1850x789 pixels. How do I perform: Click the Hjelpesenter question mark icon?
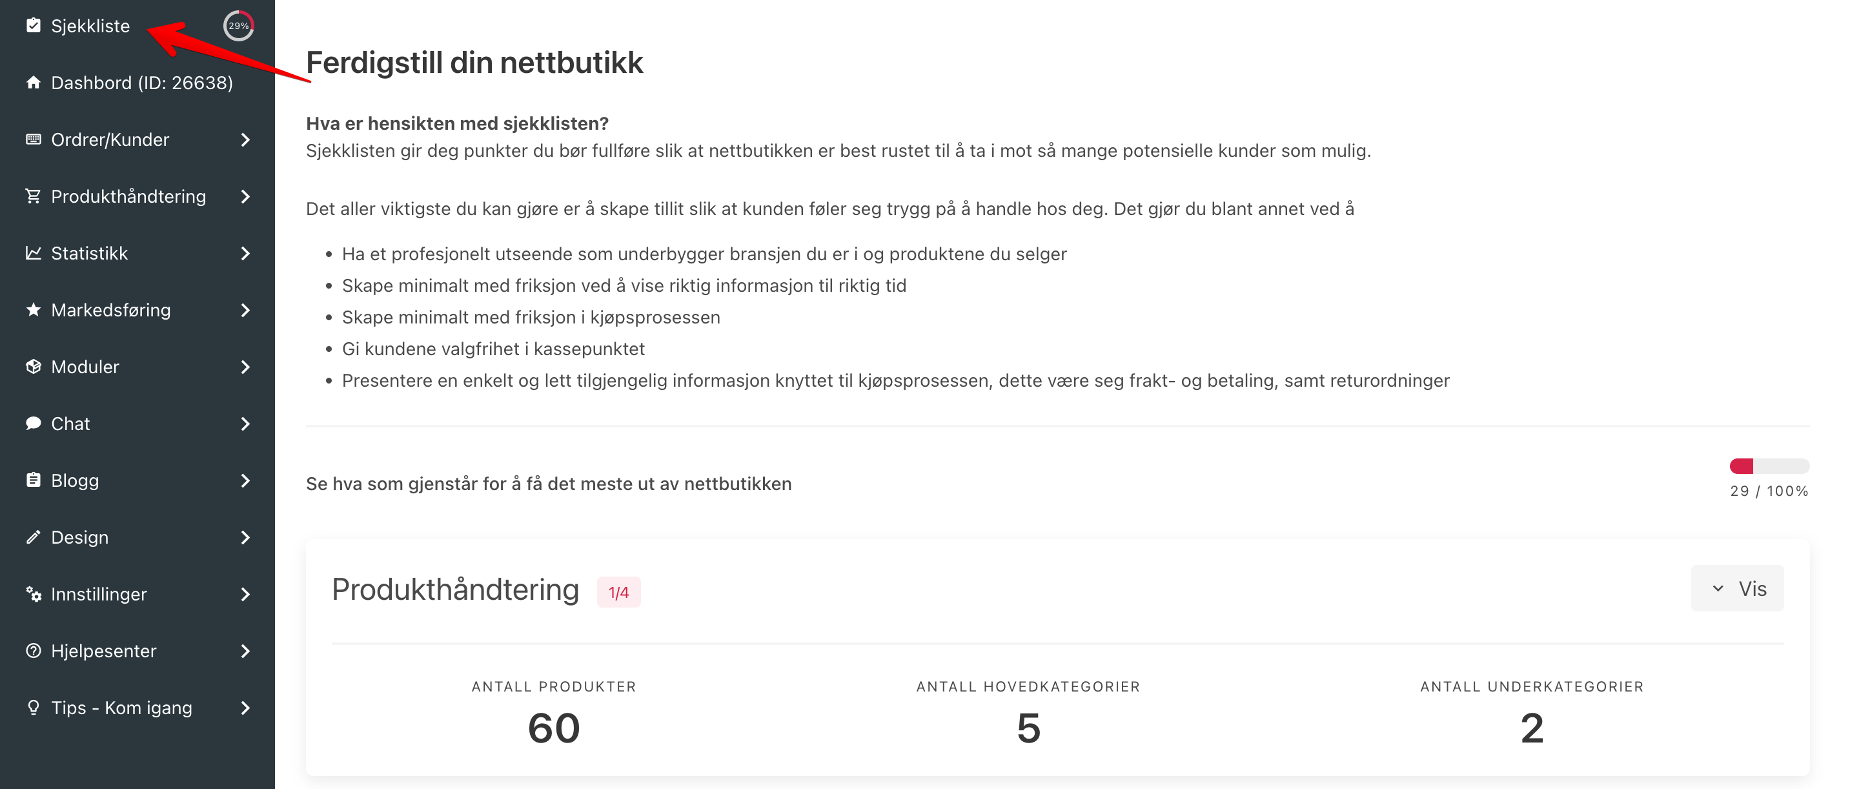pyautogui.click(x=33, y=650)
